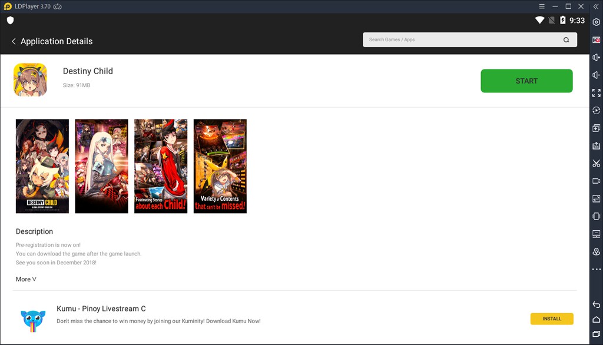Viewport: 603px width, 345px height.
Task: Open 'Fascinating Stories about each Child' screenshot
Action: [x=161, y=166]
